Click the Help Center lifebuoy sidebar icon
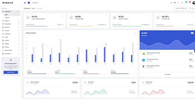Screen dimensions: 195x99 [3, 54]
